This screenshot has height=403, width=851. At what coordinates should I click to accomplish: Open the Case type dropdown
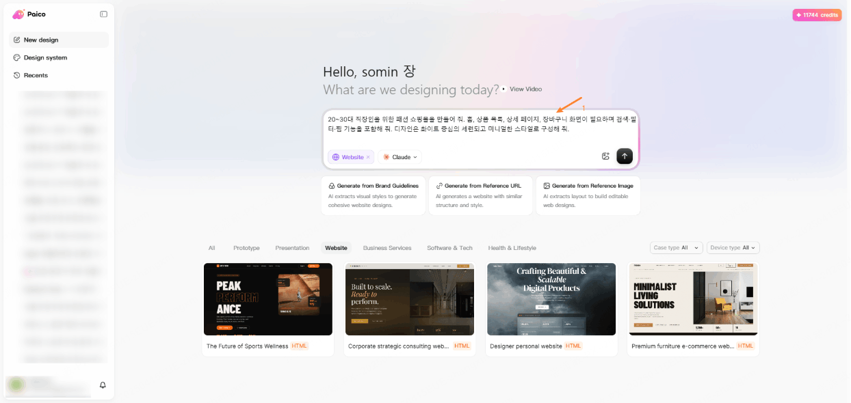click(x=676, y=248)
